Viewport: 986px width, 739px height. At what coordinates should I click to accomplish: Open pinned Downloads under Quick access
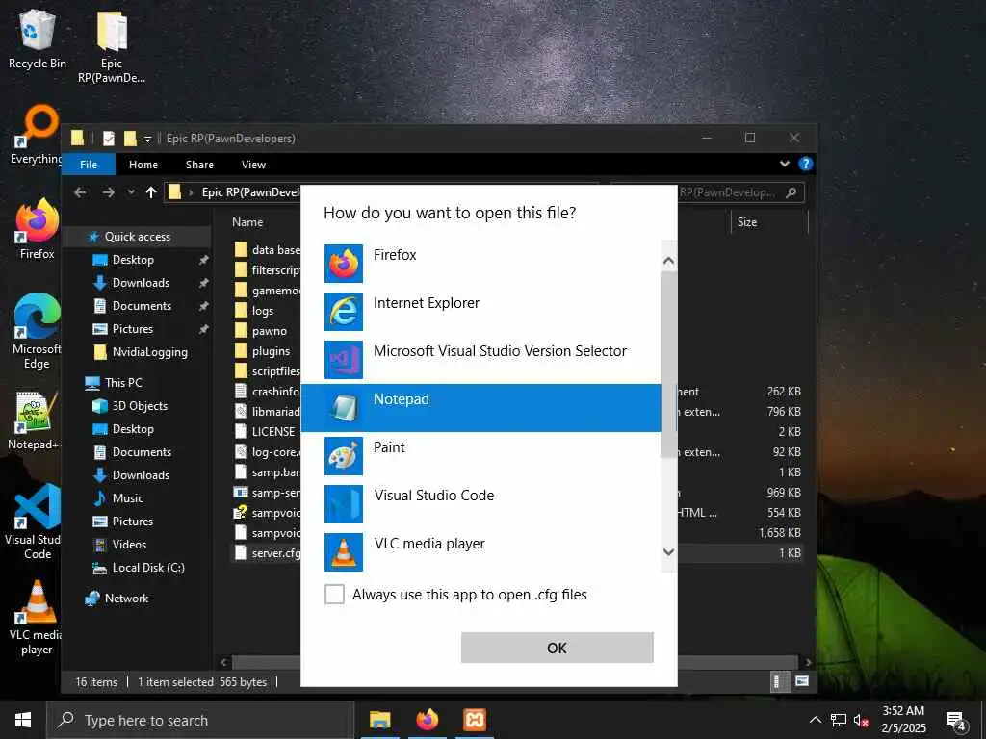point(141,283)
